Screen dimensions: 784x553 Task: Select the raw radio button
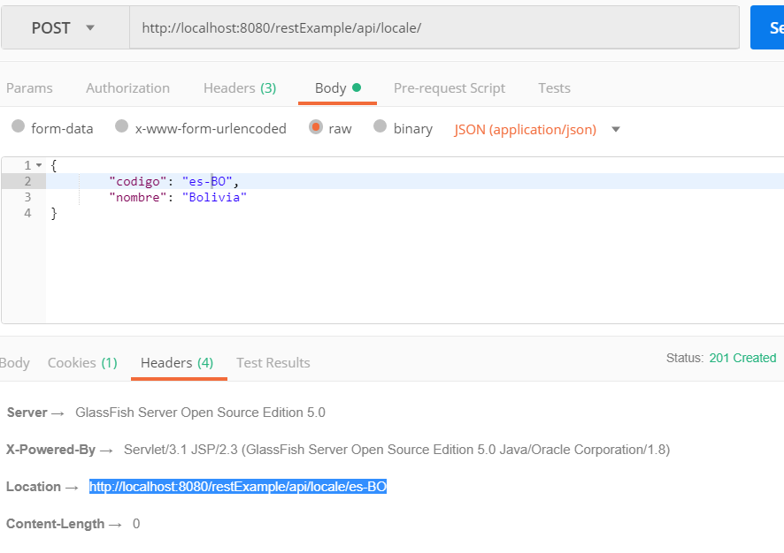coord(316,127)
